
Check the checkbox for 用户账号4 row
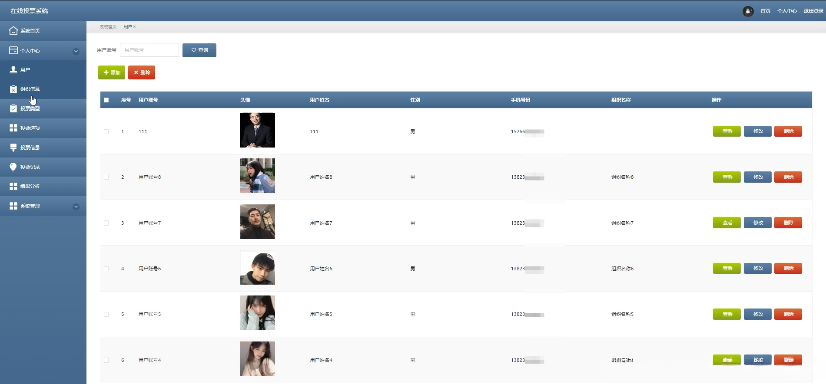106,360
